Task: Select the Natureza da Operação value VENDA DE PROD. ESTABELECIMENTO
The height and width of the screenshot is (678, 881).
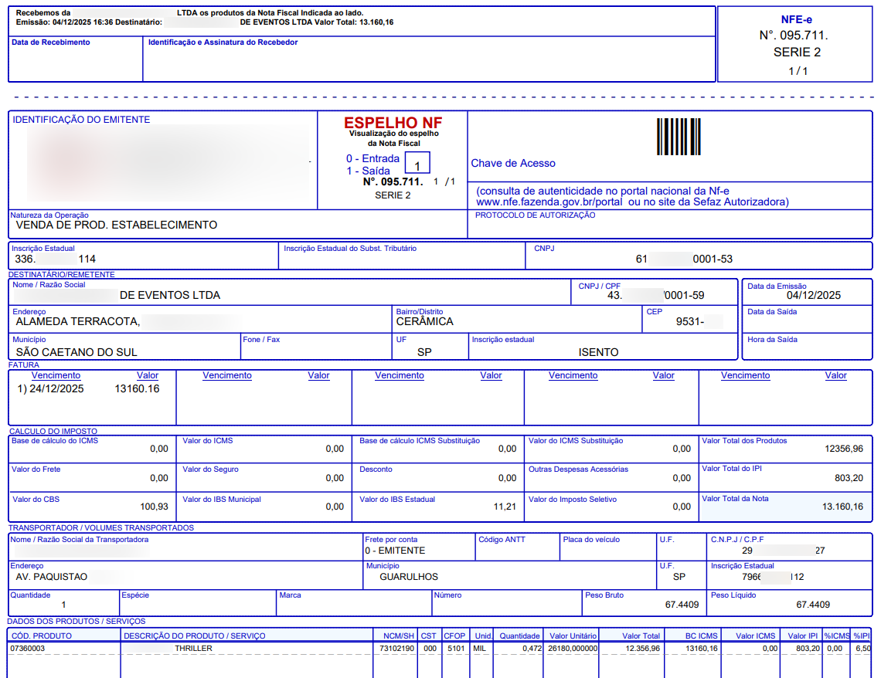Action: (117, 225)
